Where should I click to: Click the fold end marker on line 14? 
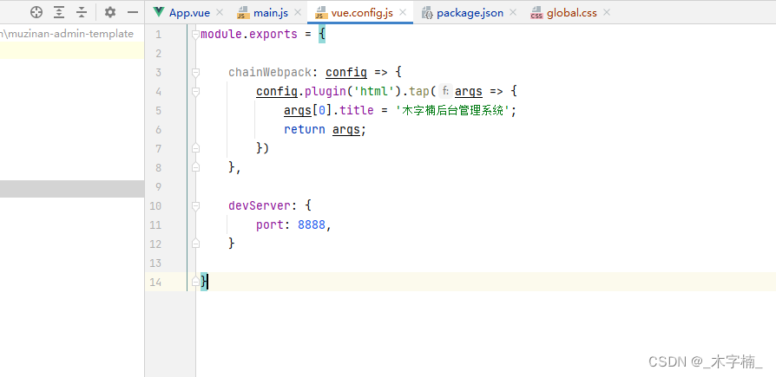195,282
